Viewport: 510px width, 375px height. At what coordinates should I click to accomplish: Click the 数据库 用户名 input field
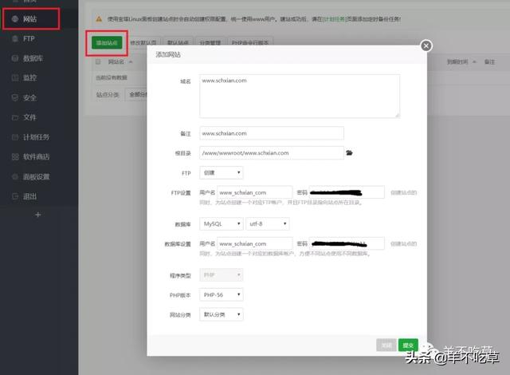pos(255,243)
